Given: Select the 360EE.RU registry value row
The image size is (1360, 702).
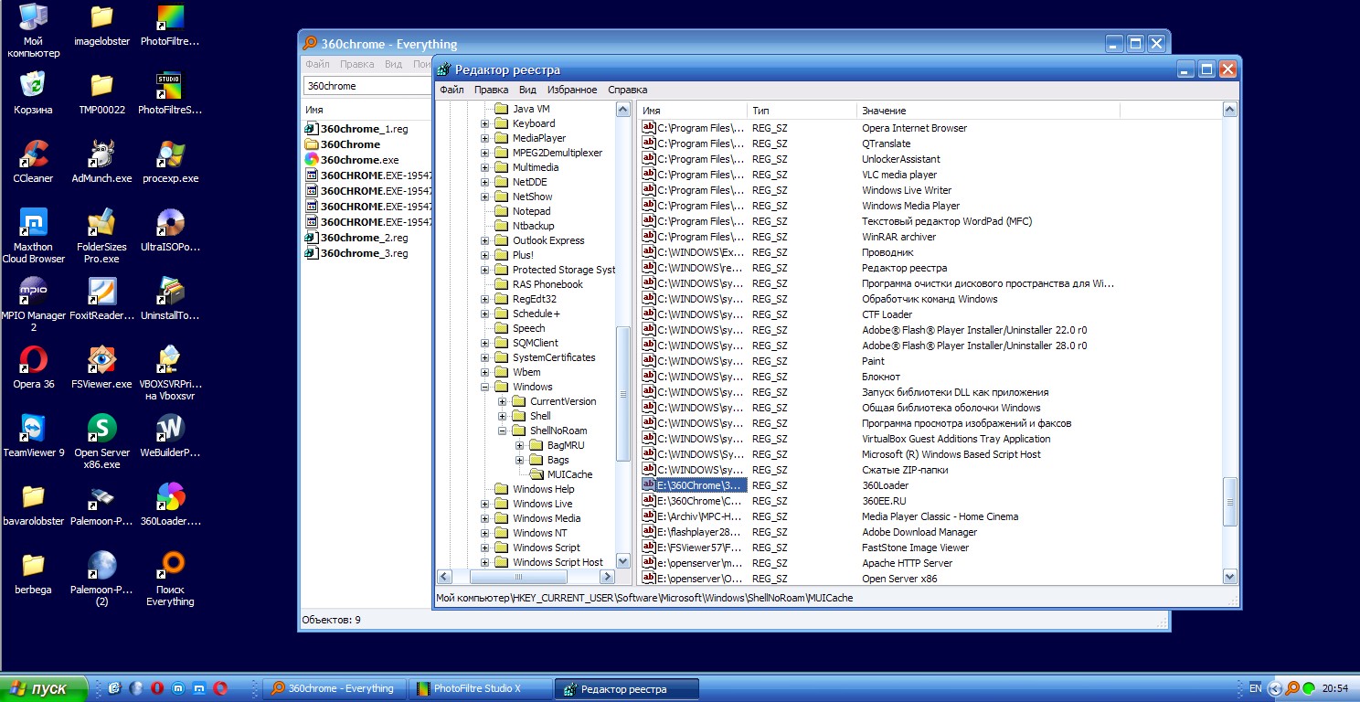Looking at the screenshot, I should [x=930, y=501].
